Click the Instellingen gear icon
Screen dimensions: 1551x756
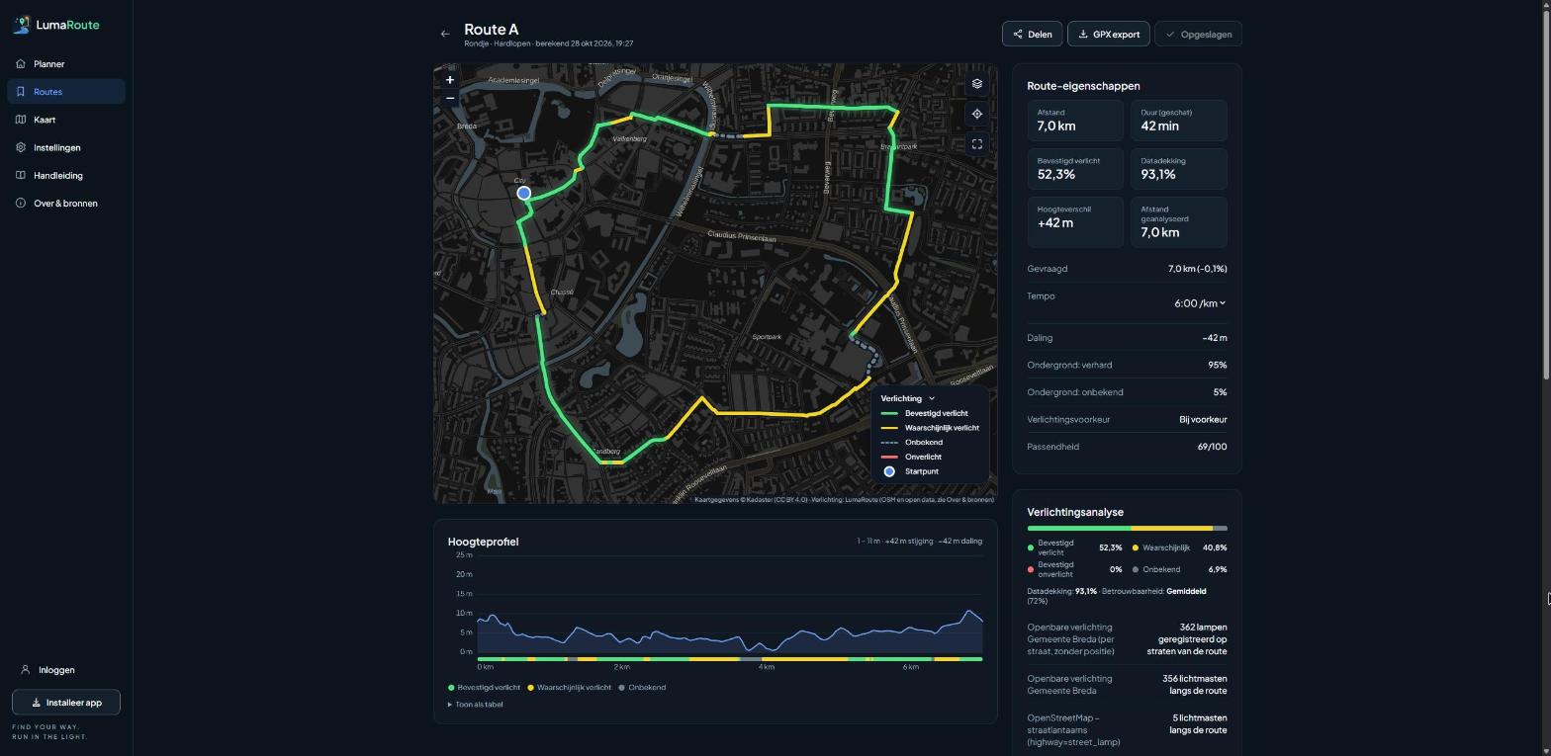(x=21, y=147)
